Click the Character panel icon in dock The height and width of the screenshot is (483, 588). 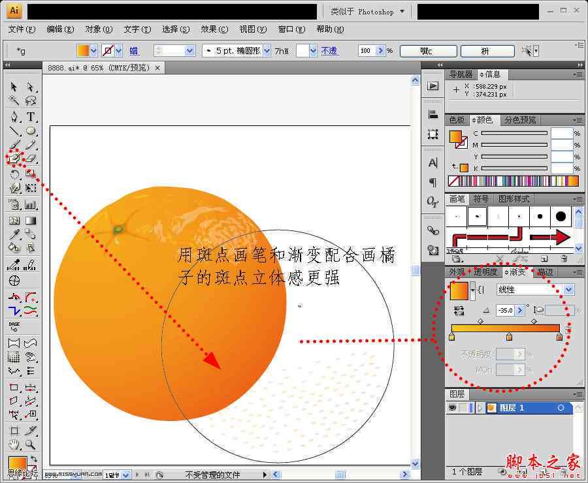[433, 163]
